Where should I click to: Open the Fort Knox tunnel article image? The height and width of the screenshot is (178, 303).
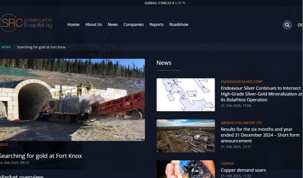point(72,100)
